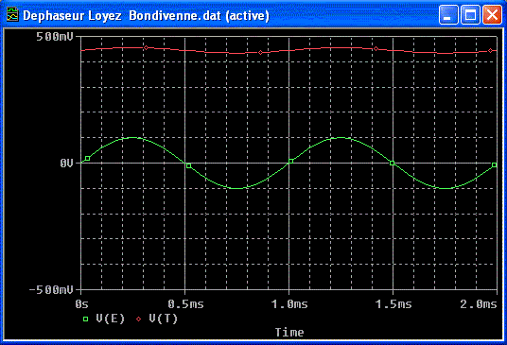
Task: Click the -500mV y-axis label
Action: click(x=51, y=290)
